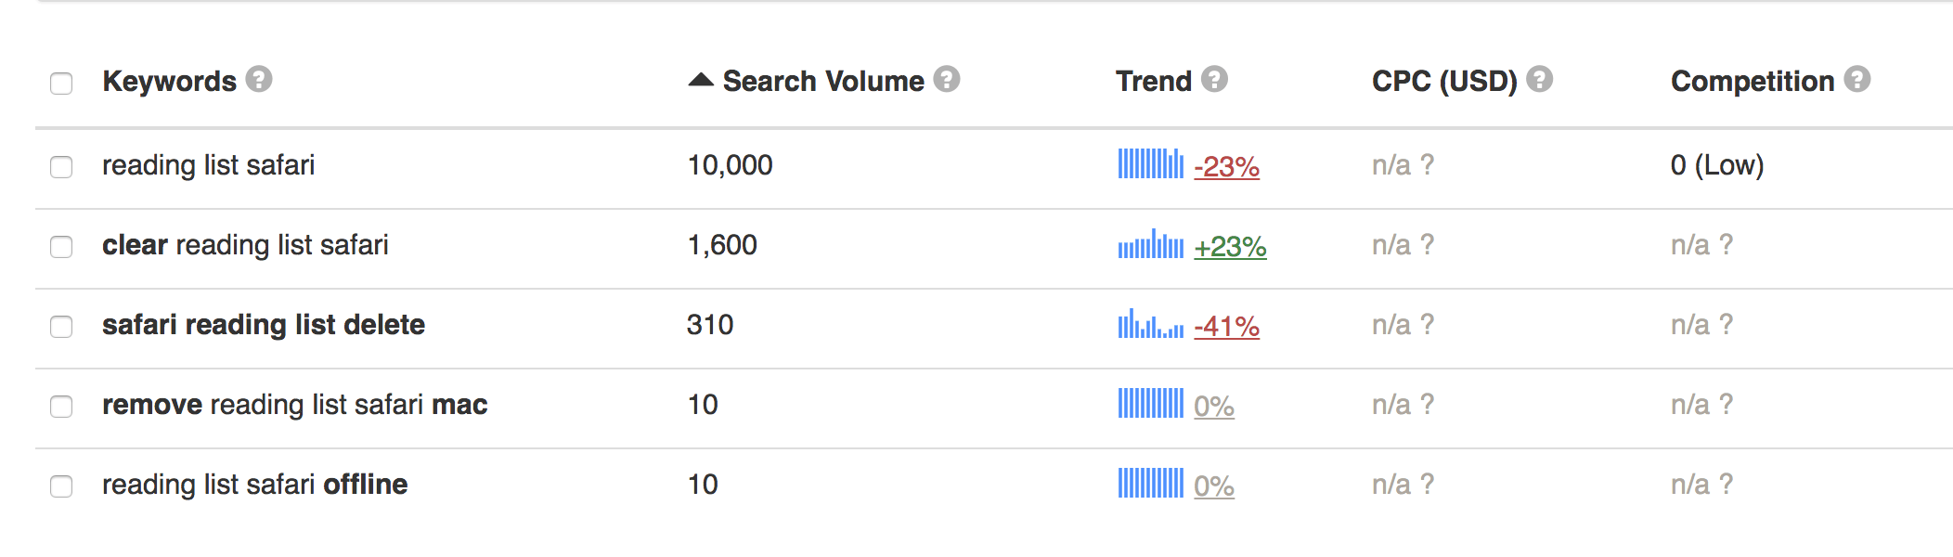Open trend sparkline for clear reading list safari

1150,245
